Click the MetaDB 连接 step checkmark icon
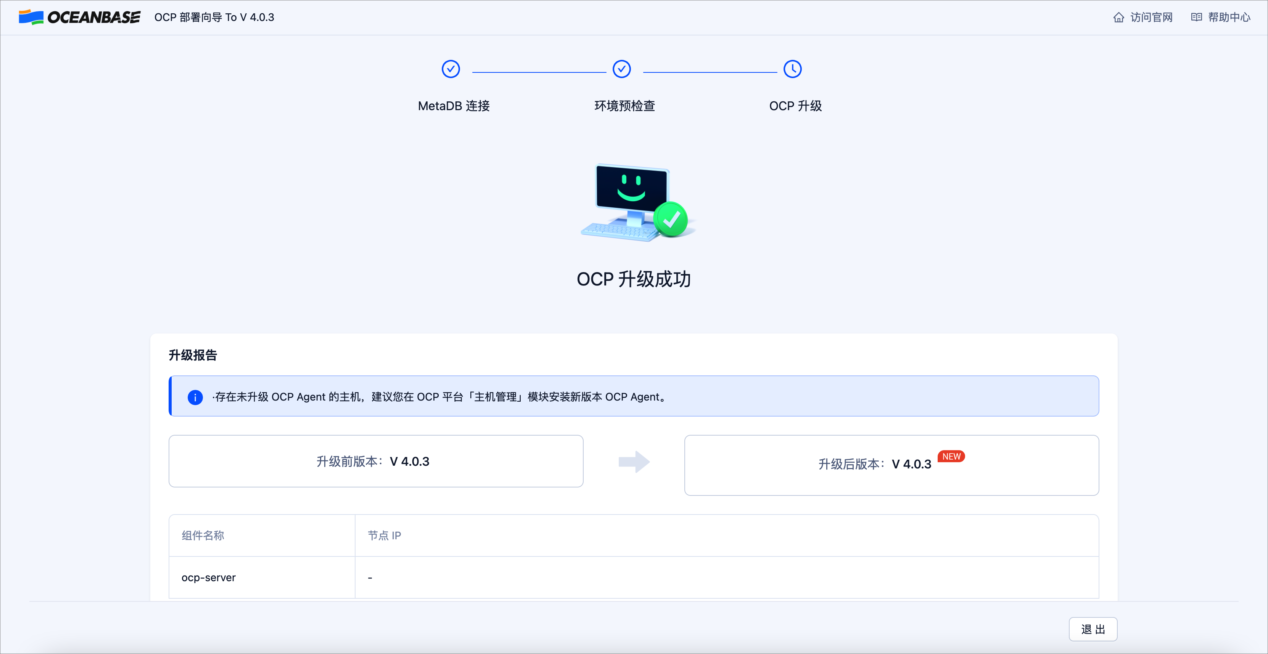Screen dimensions: 1268x654 [x=451, y=69]
